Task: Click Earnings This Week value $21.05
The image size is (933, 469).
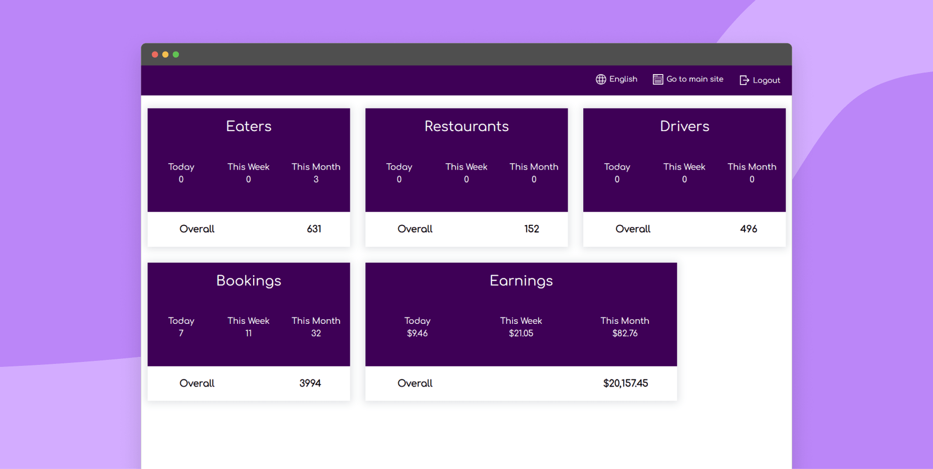Action: tap(521, 333)
